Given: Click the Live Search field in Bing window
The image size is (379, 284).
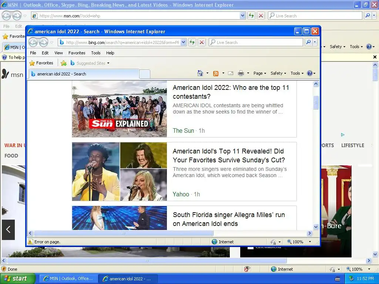Looking at the screenshot, I should tap(256, 42).
